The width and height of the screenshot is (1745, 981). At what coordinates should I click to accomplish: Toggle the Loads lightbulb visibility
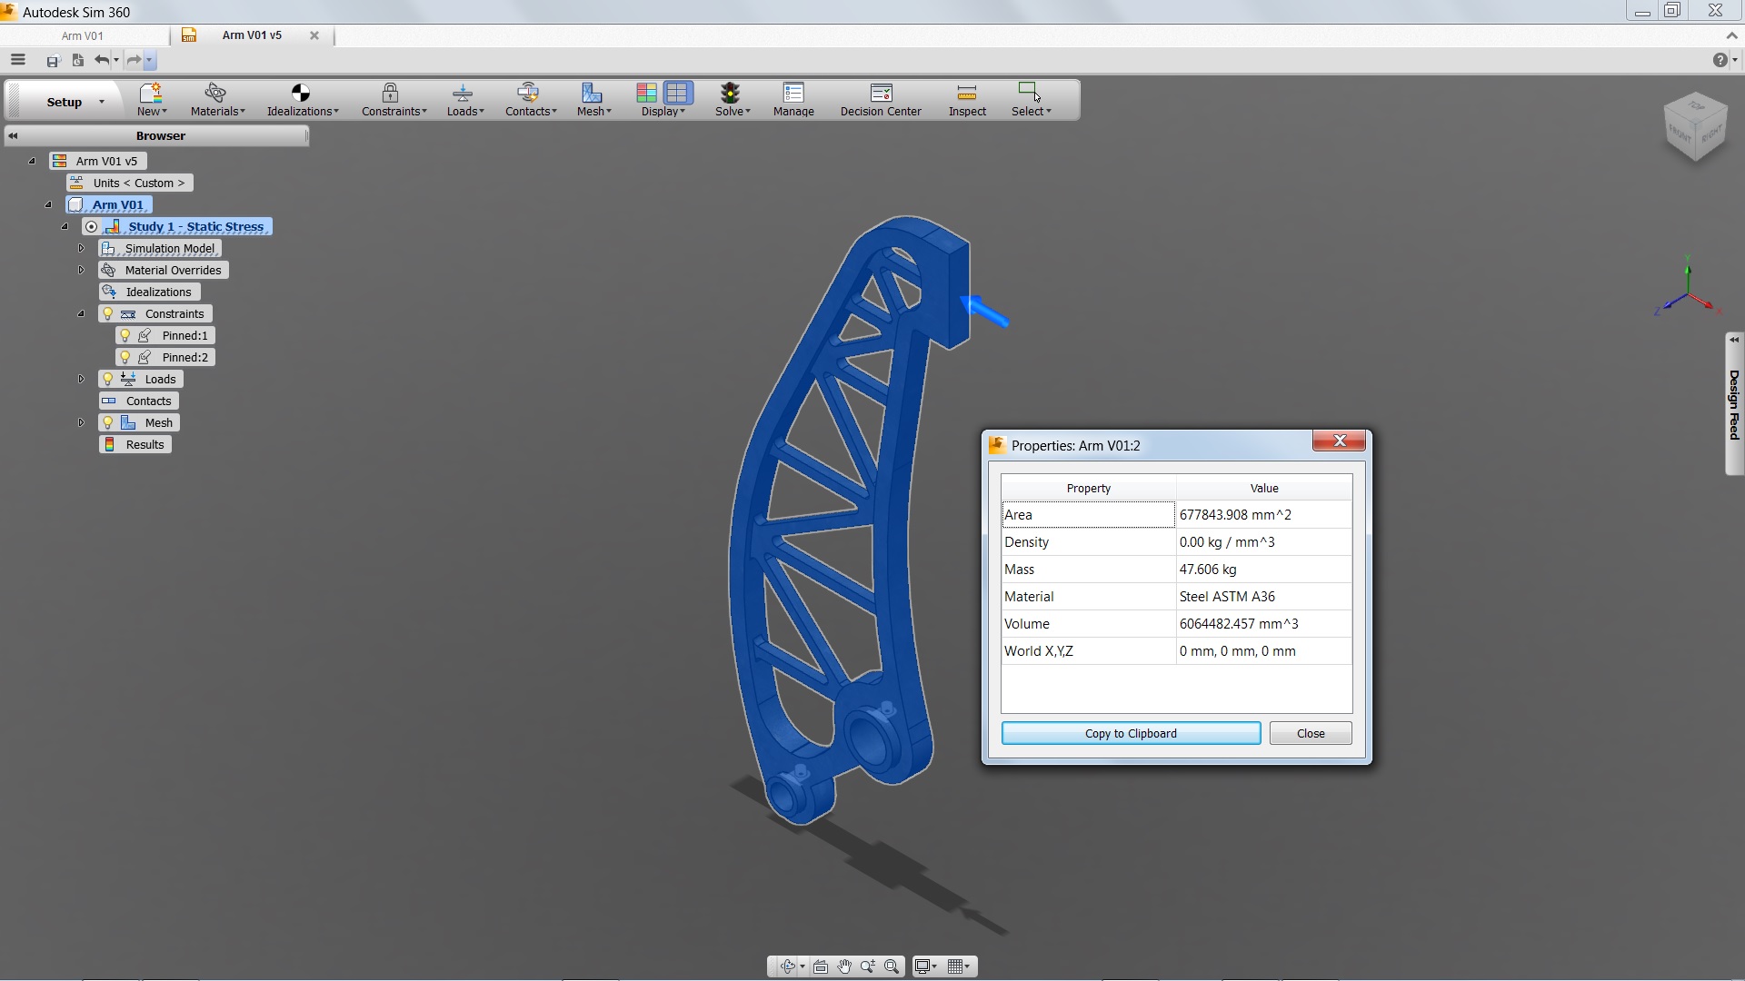point(108,379)
